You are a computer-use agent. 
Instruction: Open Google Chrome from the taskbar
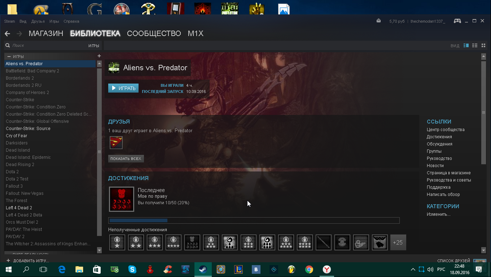click(x=309, y=269)
